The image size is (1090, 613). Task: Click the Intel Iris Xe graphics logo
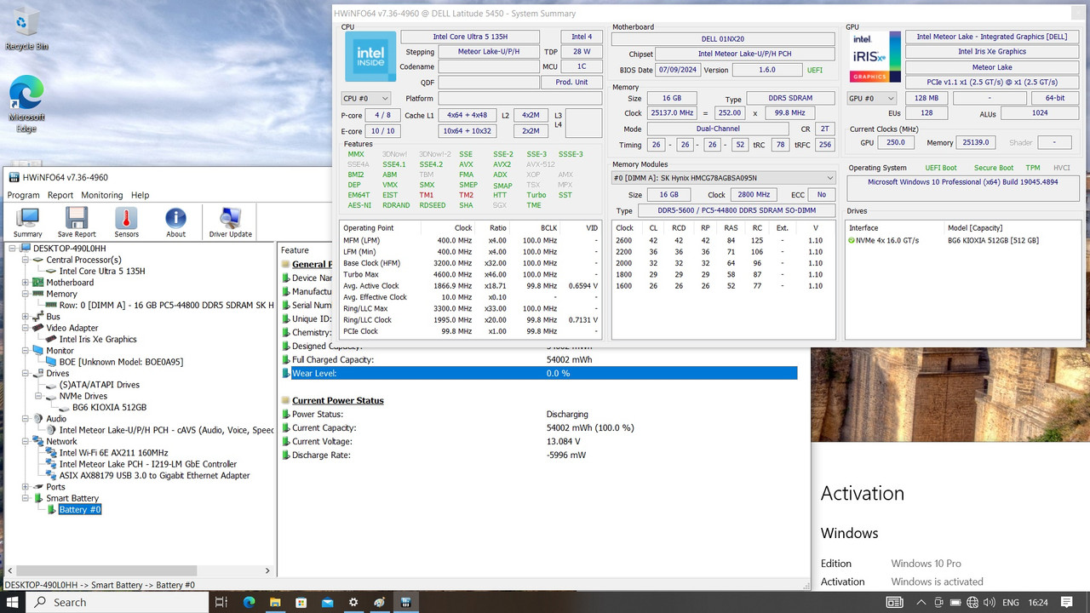click(875, 56)
